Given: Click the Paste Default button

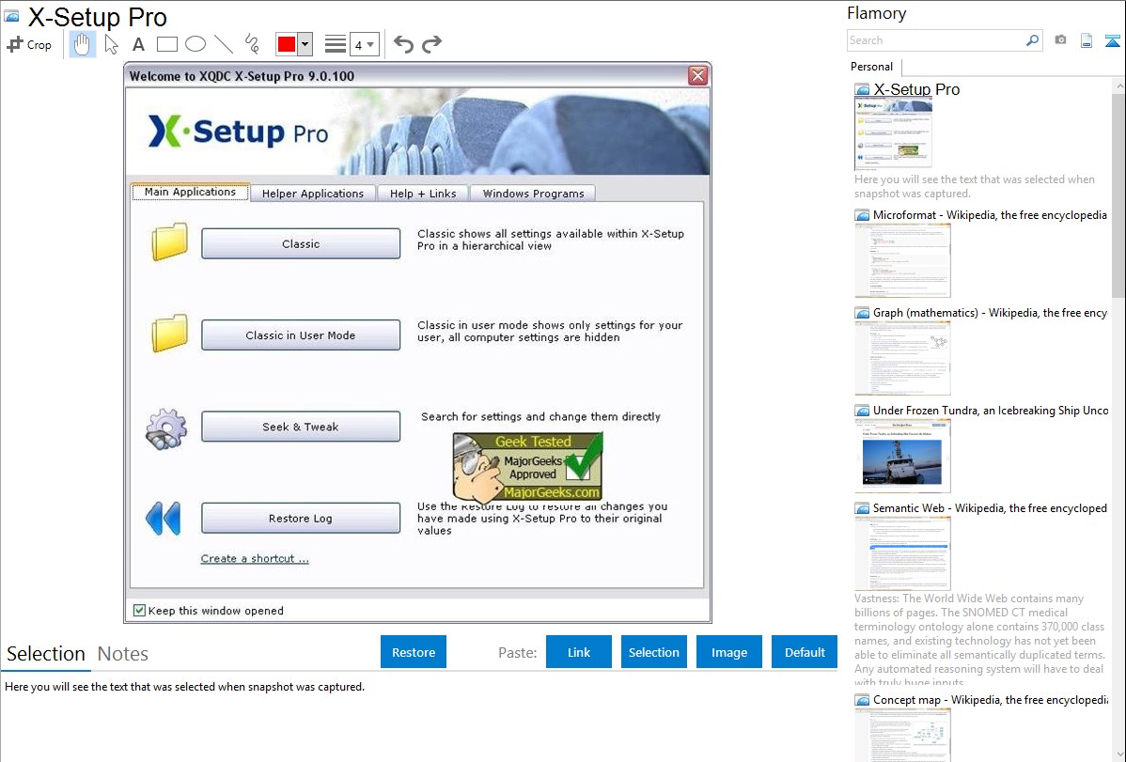Looking at the screenshot, I should [805, 652].
